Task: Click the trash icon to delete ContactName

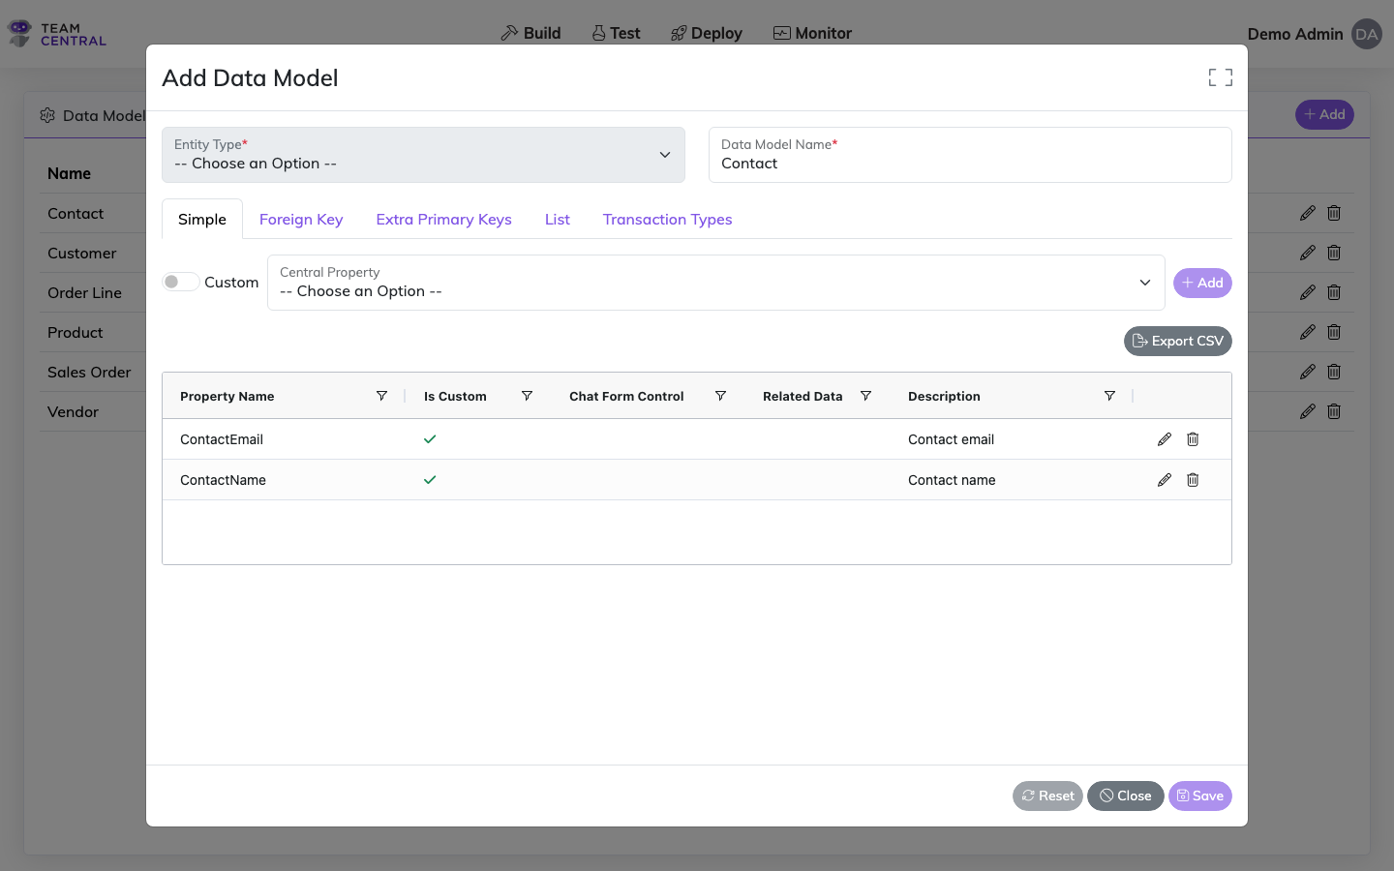Action: tap(1192, 479)
